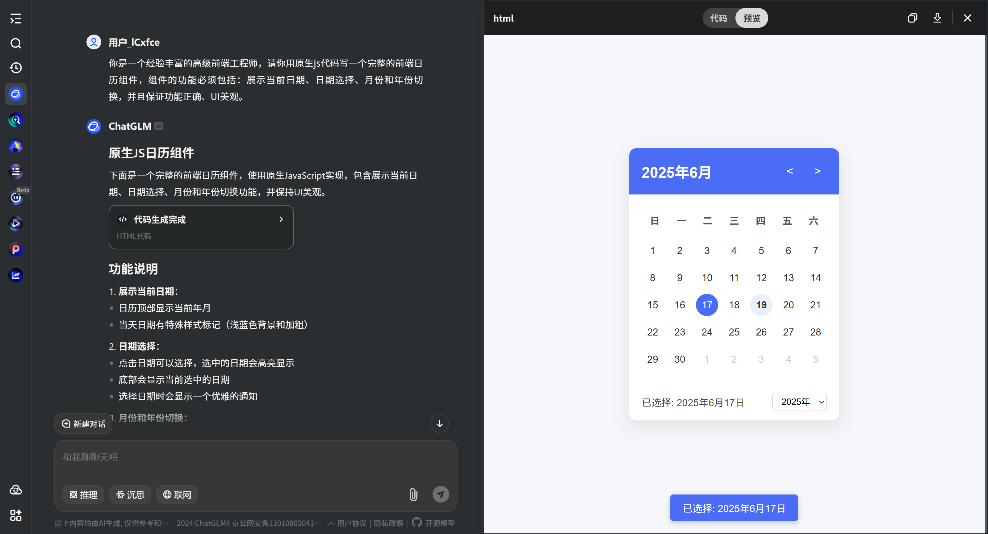Click the user avatar for 用户_ICxfce
The height and width of the screenshot is (534, 988).
[94, 42]
